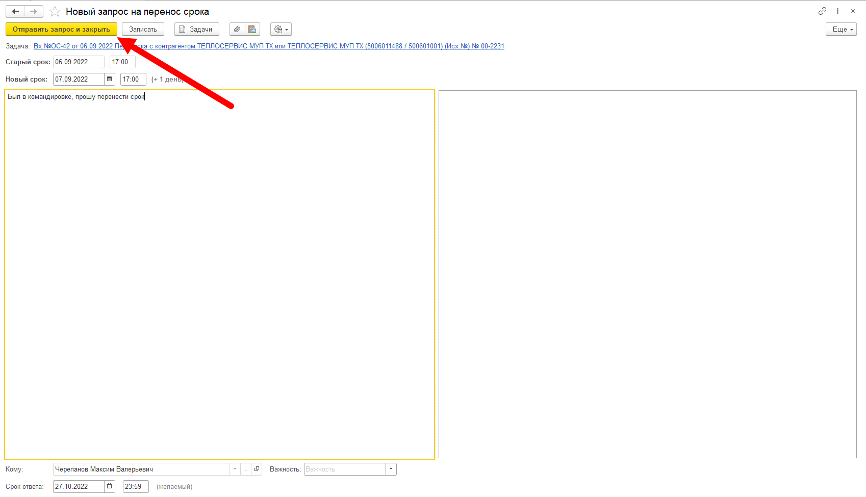Open the gear settings dropdown in toolbar
This screenshot has height=497, width=866.
tap(281, 29)
